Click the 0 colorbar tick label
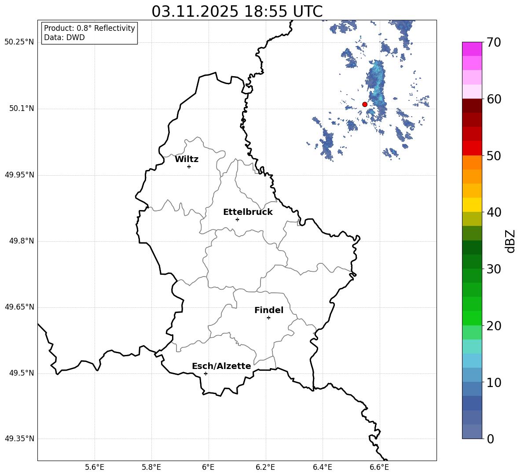 click(490, 439)
